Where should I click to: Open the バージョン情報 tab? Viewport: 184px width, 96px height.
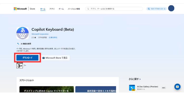click(74, 9)
